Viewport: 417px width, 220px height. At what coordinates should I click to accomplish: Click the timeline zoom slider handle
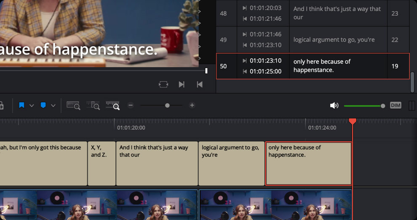(167, 105)
